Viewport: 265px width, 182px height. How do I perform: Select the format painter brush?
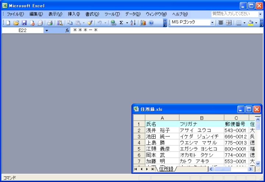(x=90, y=23)
